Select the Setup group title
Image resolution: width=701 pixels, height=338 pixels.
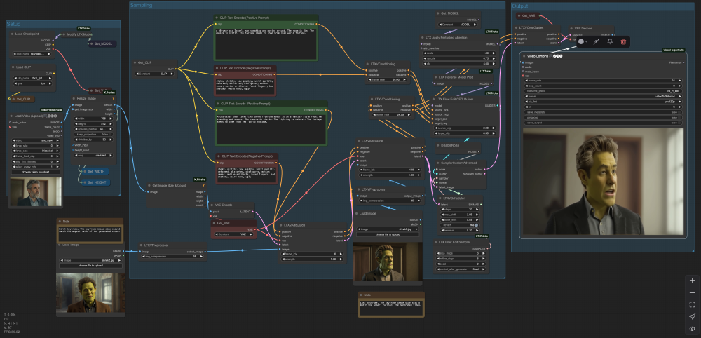14,25
